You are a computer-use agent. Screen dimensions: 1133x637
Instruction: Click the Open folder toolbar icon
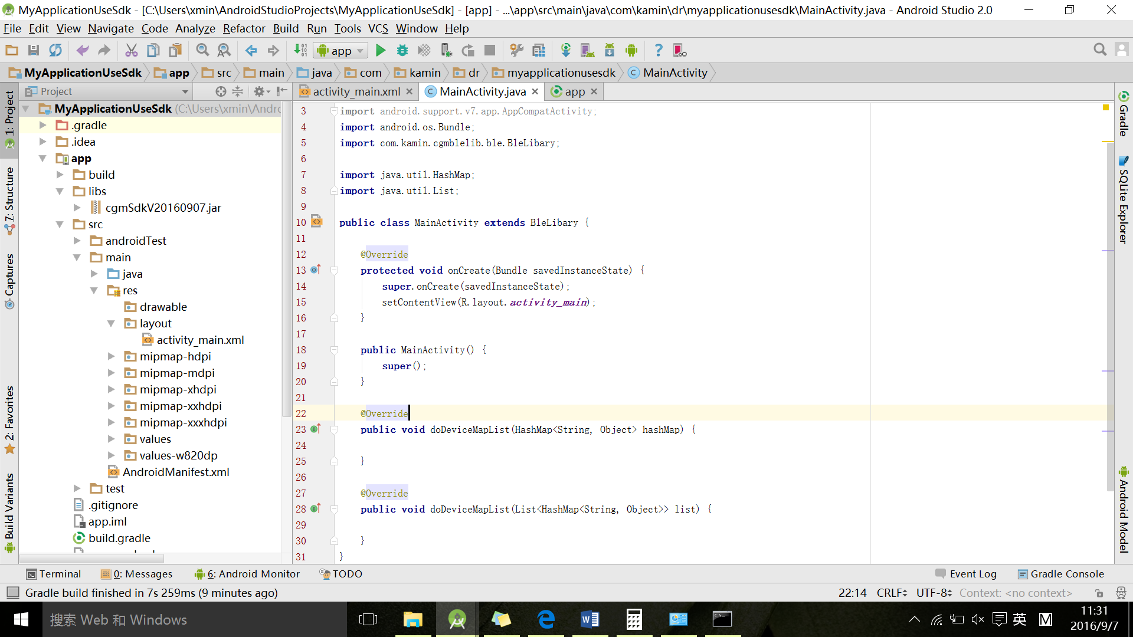[12, 51]
